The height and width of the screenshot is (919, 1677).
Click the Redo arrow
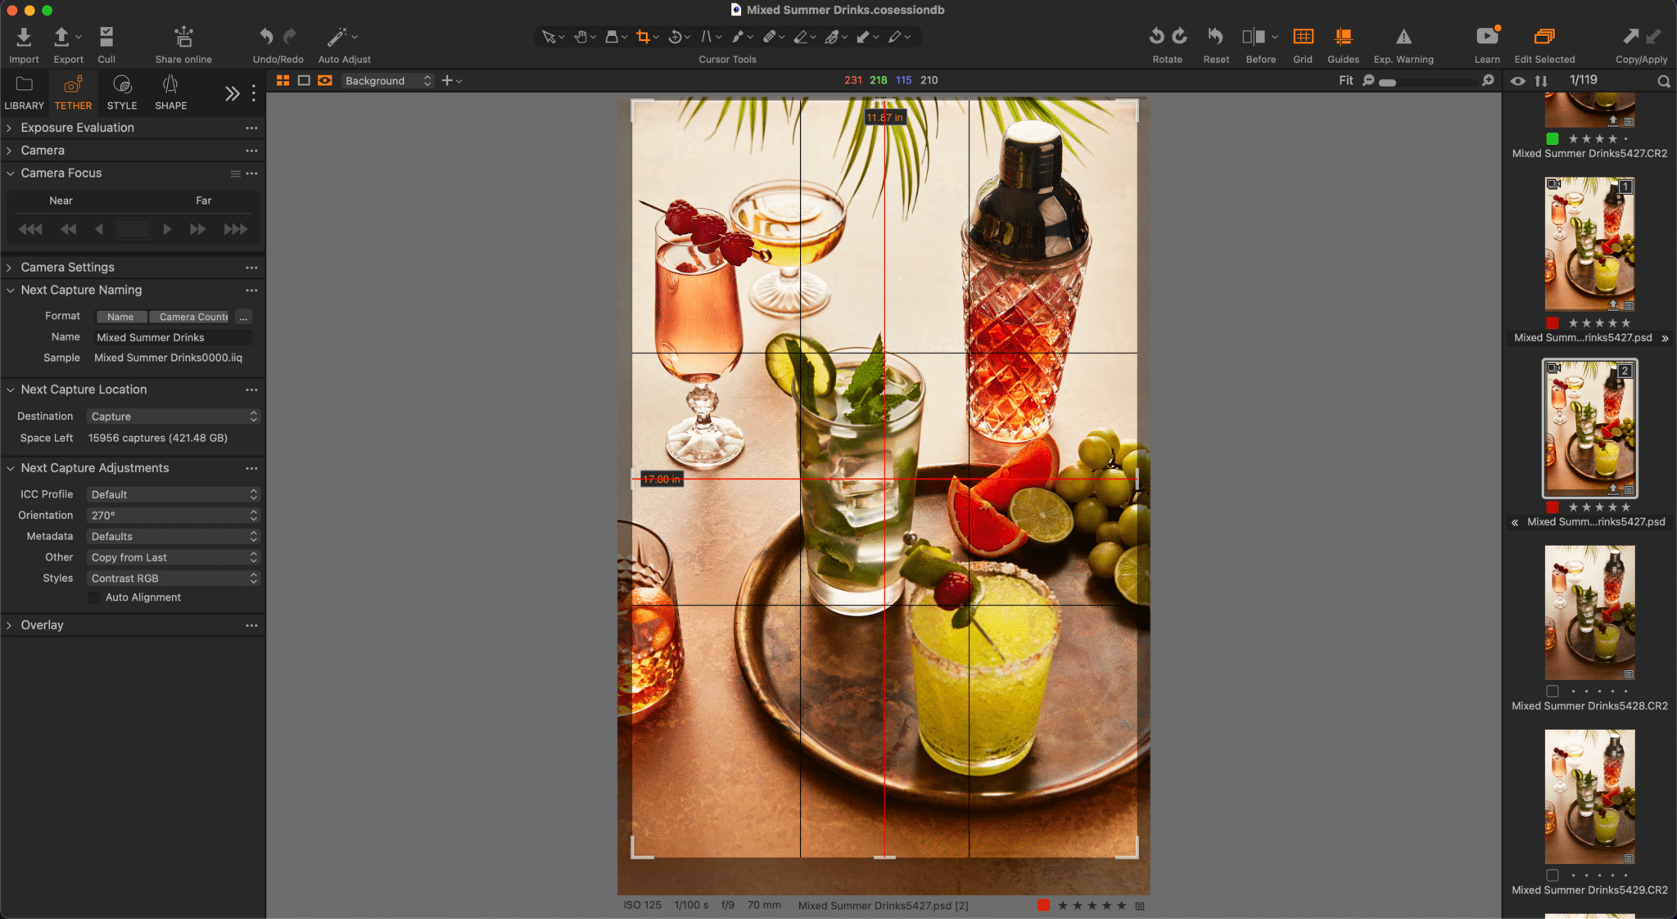tap(290, 36)
